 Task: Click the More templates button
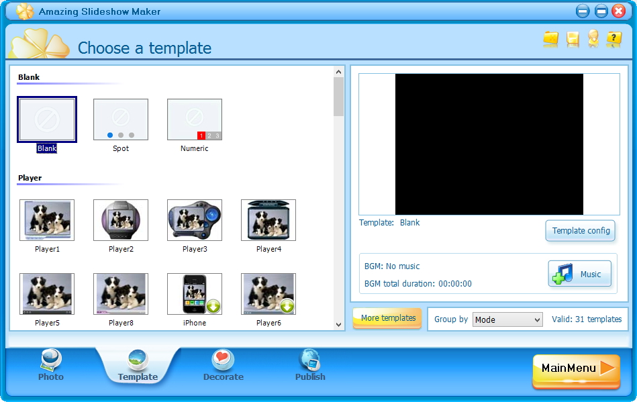pyautogui.click(x=387, y=318)
